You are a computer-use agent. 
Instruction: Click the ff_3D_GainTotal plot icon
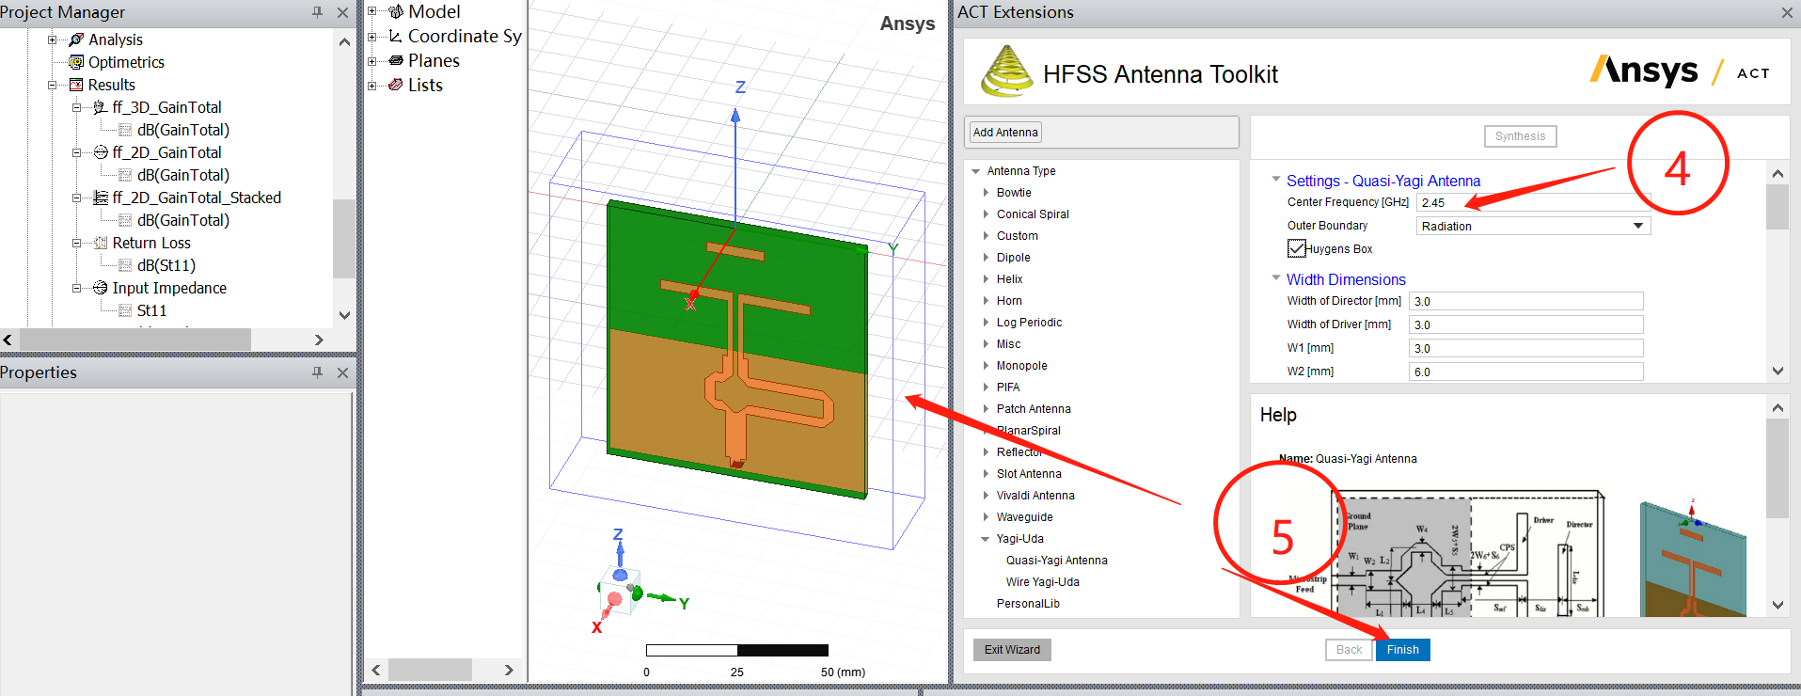point(101,107)
